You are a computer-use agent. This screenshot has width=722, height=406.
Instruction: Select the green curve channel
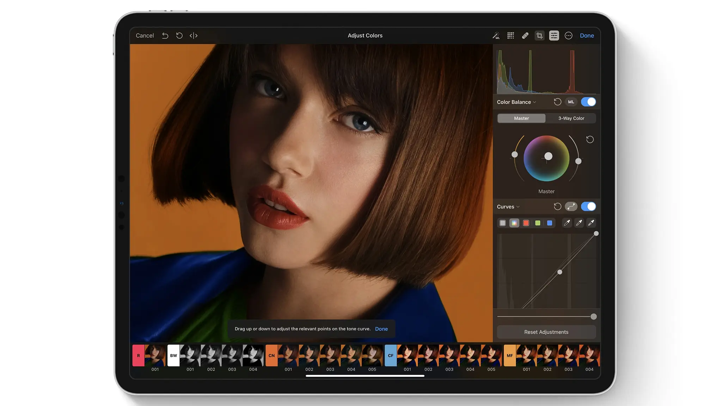coord(538,223)
